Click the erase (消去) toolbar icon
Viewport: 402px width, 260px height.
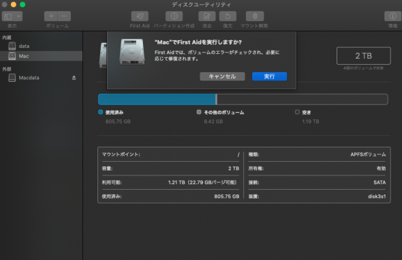(207, 16)
